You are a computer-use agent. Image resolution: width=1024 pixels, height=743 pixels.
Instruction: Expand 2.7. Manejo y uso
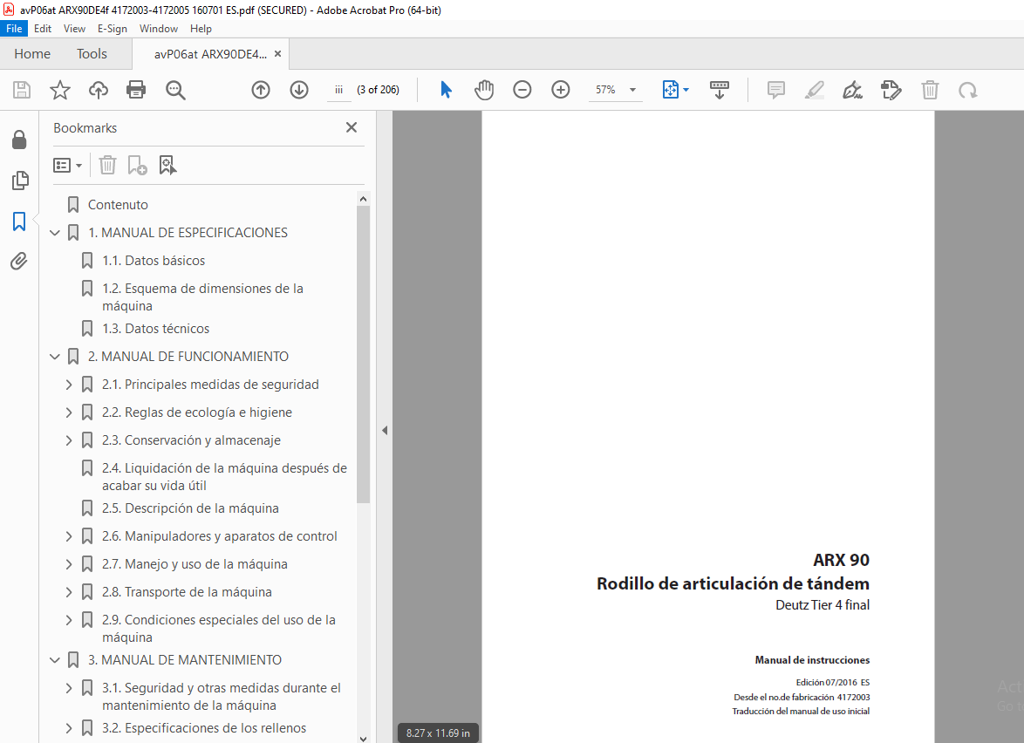click(69, 564)
